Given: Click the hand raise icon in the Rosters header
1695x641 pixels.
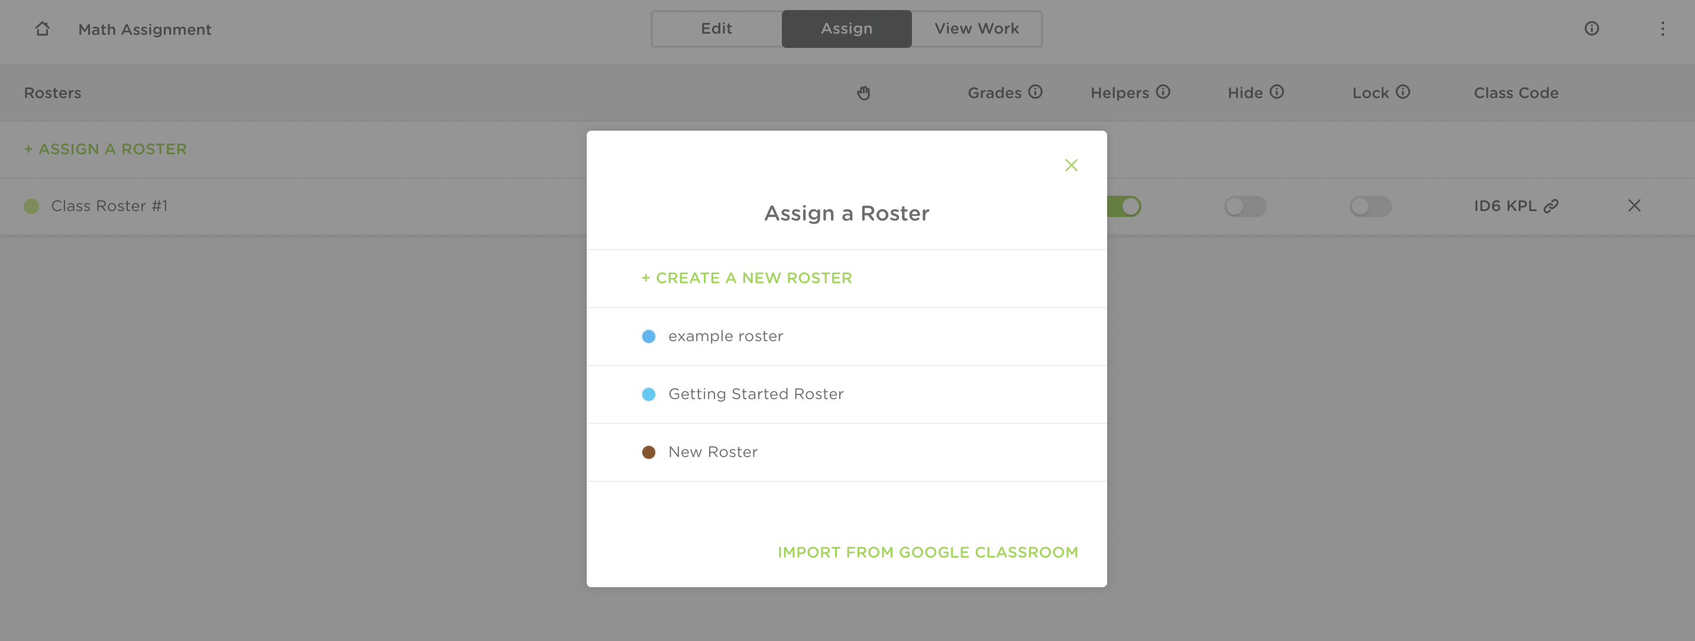Looking at the screenshot, I should [x=864, y=93].
